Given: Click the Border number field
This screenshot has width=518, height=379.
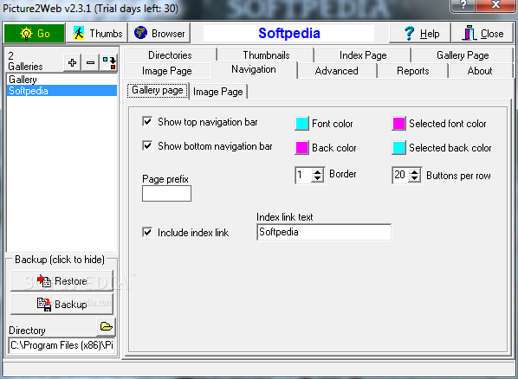Looking at the screenshot, I should pos(303,175).
